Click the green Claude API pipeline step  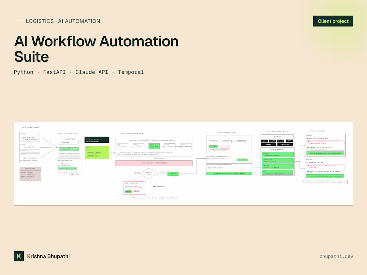(x=69, y=149)
